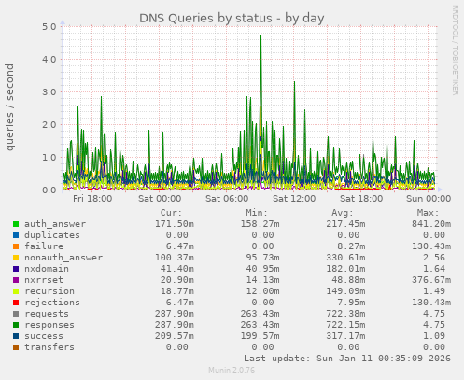This screenshot has width=464, height=380.
Task: Click the Min: column header
Action: click(257, 213)
